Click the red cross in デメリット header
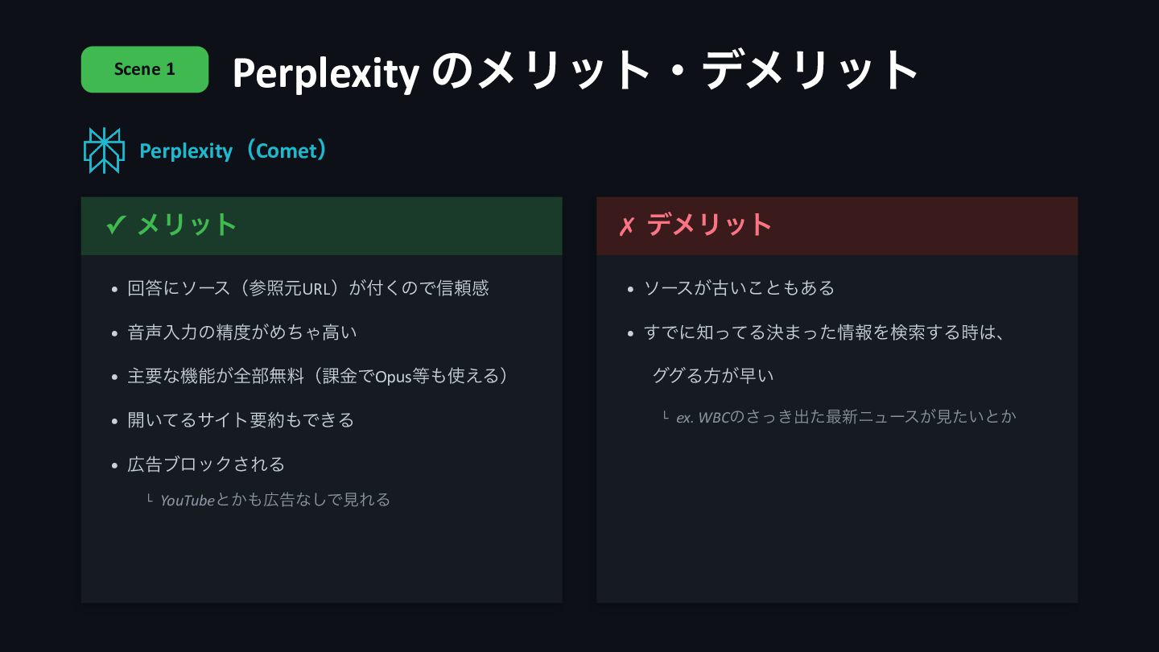 tap(626, 227)
